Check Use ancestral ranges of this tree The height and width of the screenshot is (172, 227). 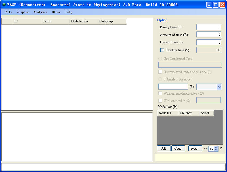click(x=160, y=72)
